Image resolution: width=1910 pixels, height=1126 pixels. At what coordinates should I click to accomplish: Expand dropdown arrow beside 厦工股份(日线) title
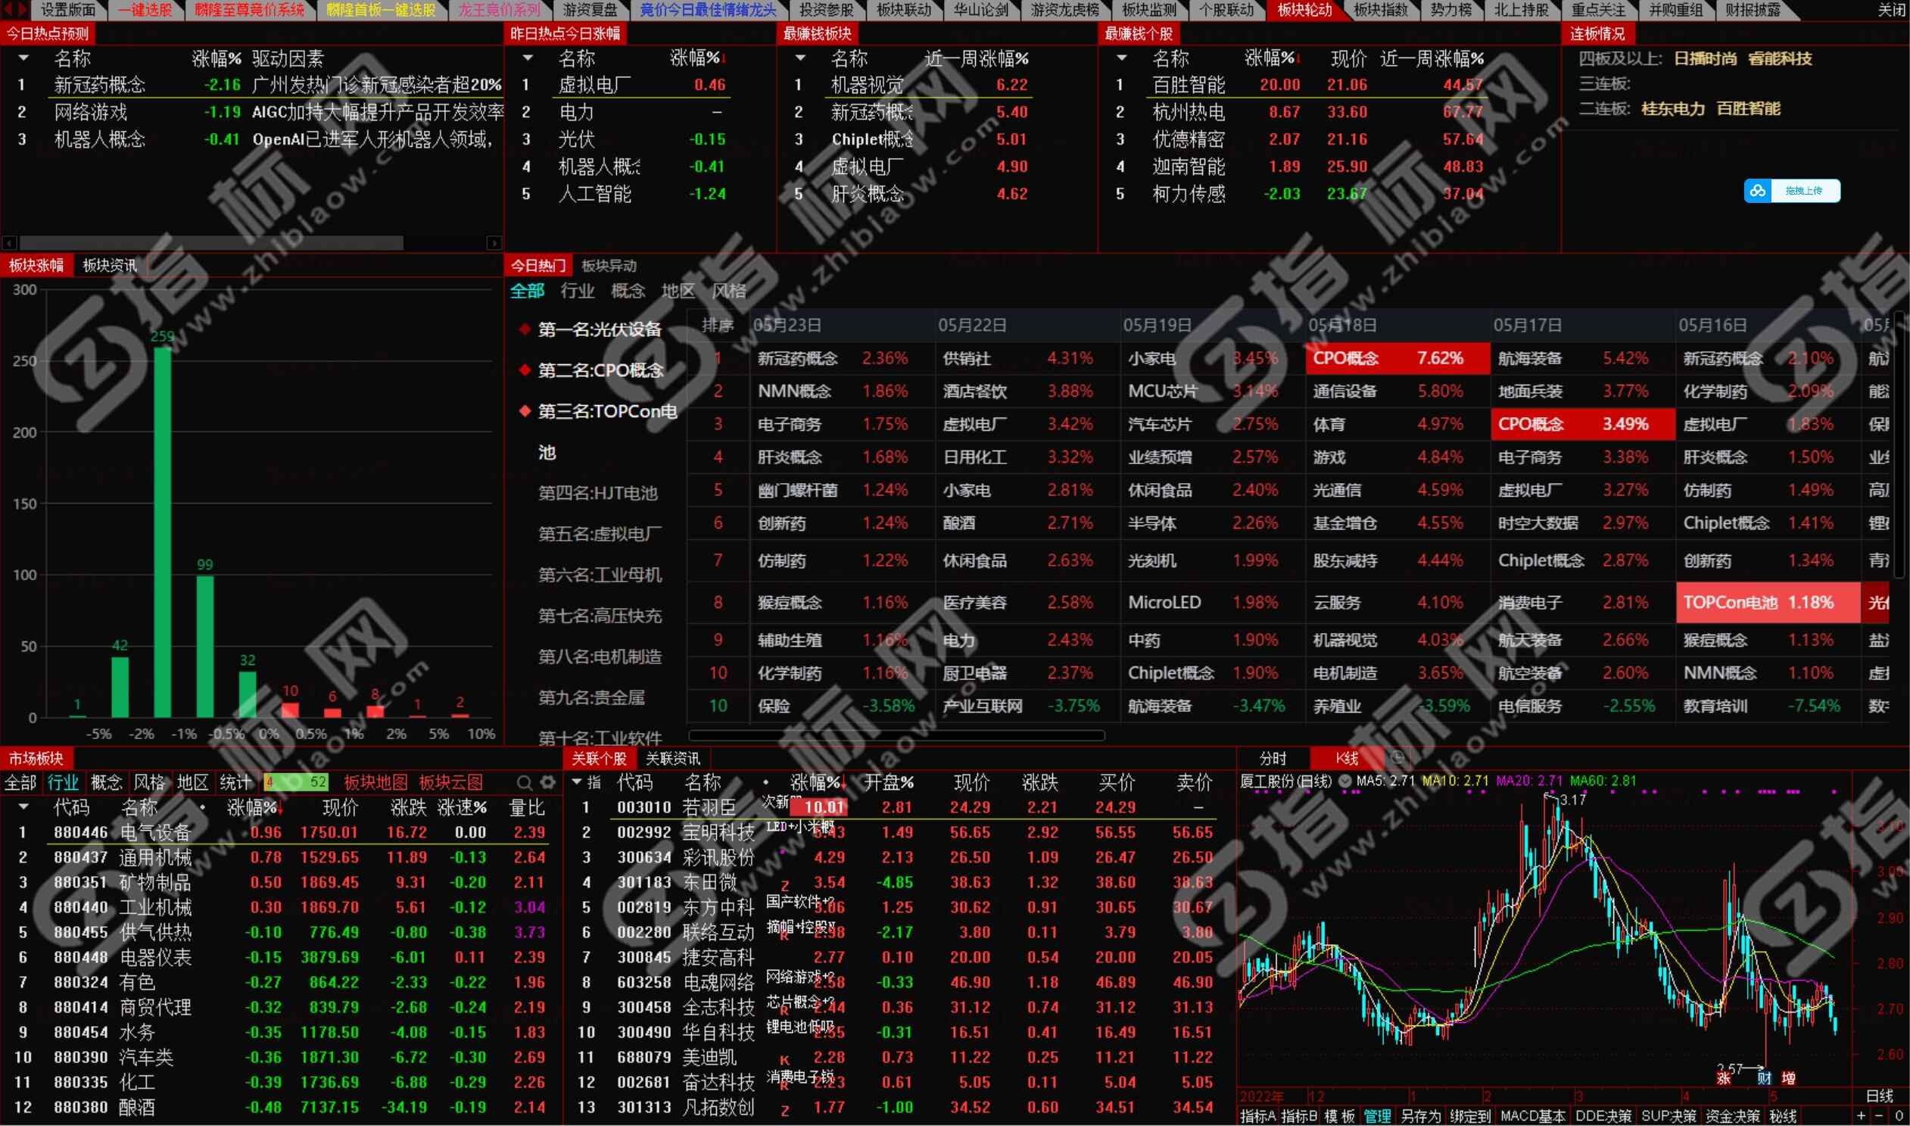(x=1345, y=781)
